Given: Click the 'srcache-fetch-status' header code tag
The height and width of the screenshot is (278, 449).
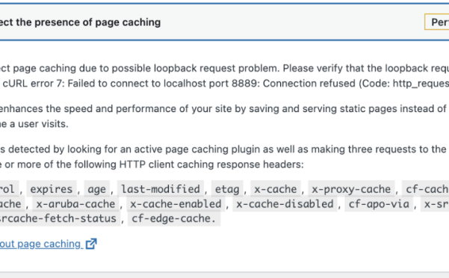Looking at the screenshot, I should [60, 218].
